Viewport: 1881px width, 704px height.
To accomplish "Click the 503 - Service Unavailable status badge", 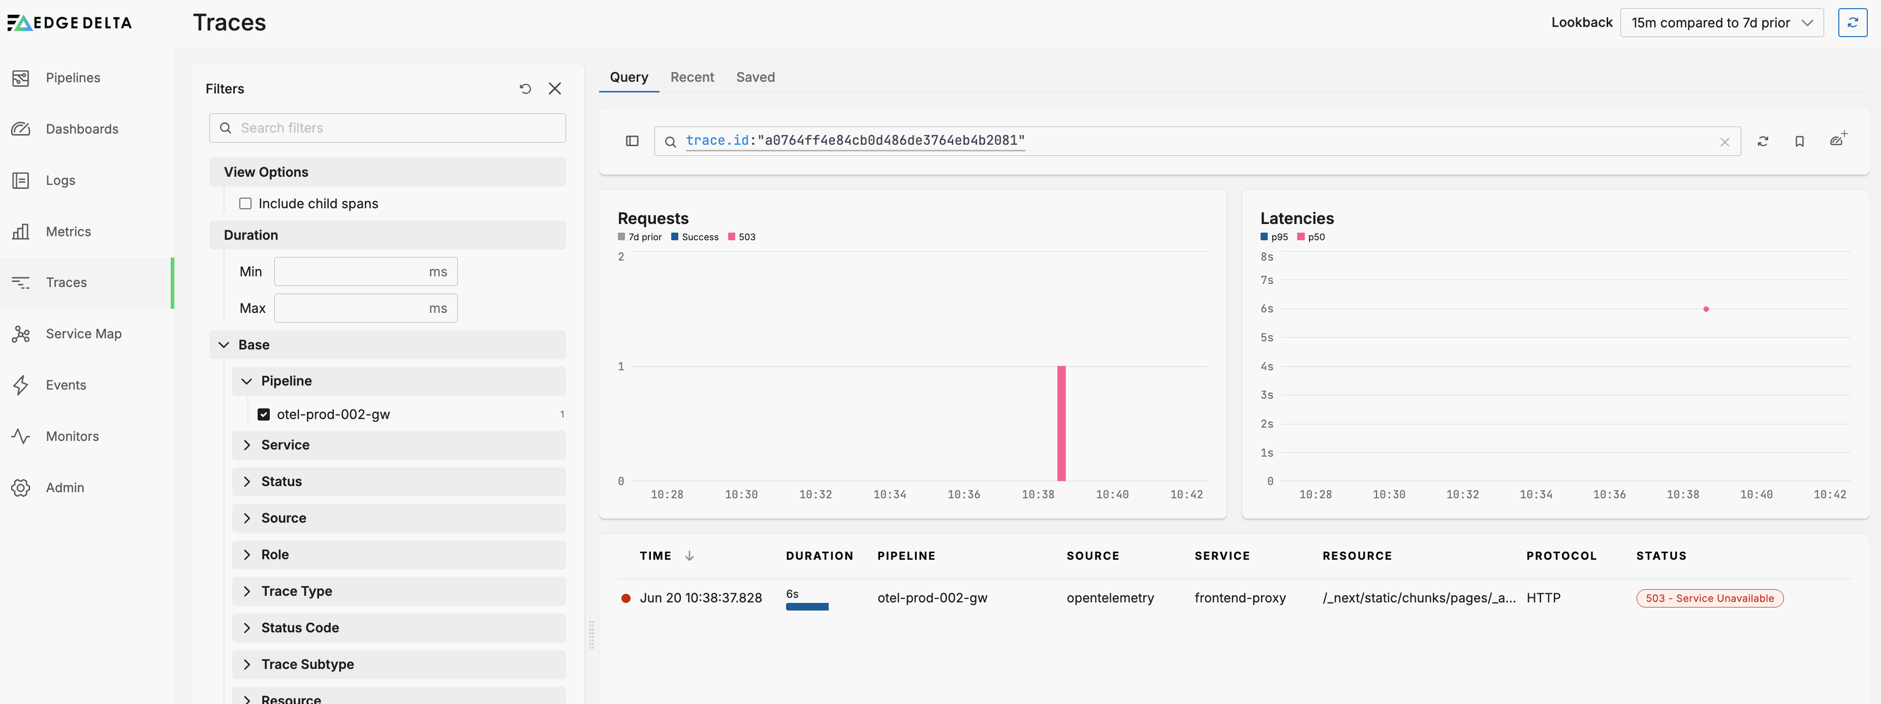I will [1709, 598].
